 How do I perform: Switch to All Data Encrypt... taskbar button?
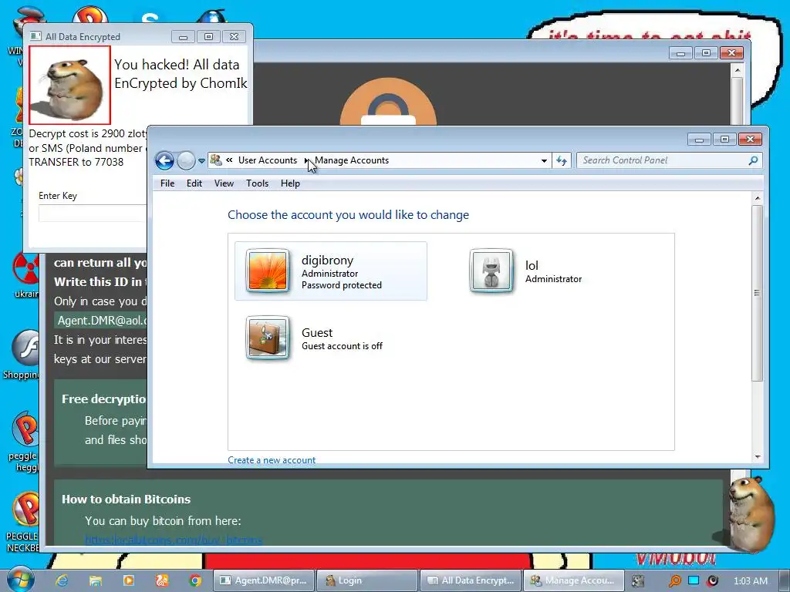(471, 580)
